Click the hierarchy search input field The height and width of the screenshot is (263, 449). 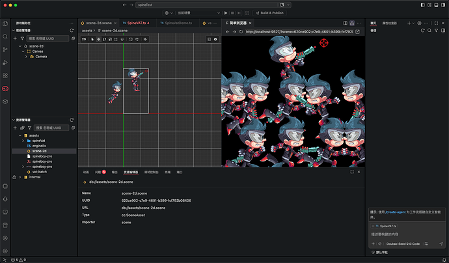click(48, 38)
